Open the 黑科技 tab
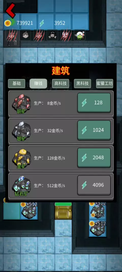The image size is (122, 272). (82, 84)
